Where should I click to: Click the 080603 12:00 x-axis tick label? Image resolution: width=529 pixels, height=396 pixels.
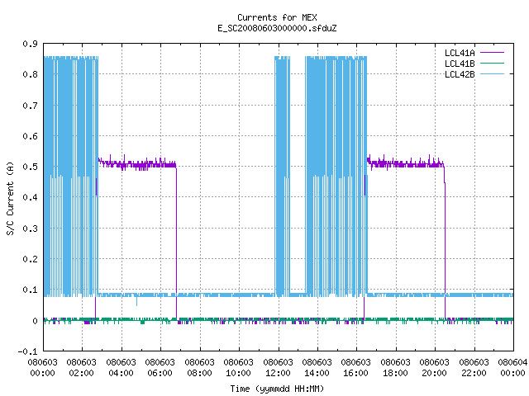(x=278, y=368)
